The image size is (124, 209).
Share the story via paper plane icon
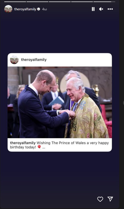tap(110, 199)
